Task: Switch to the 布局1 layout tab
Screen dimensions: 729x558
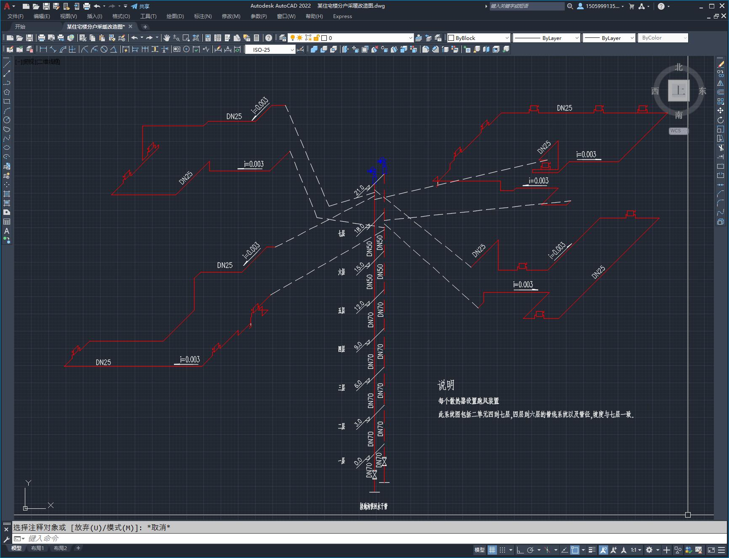Action: 37,548
